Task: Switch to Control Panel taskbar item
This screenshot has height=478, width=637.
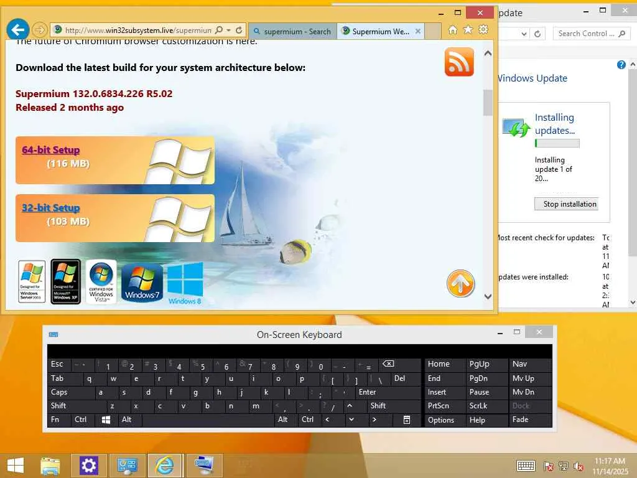Action: click(x=128, y=466)
